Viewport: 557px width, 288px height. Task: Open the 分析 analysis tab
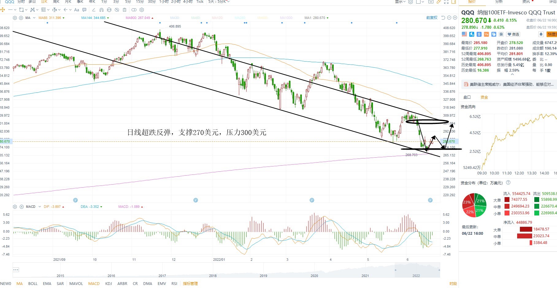coord(499,2)
